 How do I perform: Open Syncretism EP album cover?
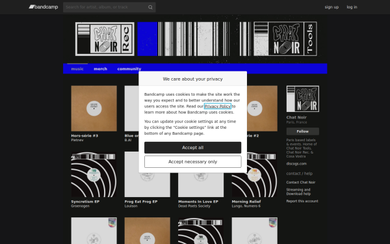[94, 174]
